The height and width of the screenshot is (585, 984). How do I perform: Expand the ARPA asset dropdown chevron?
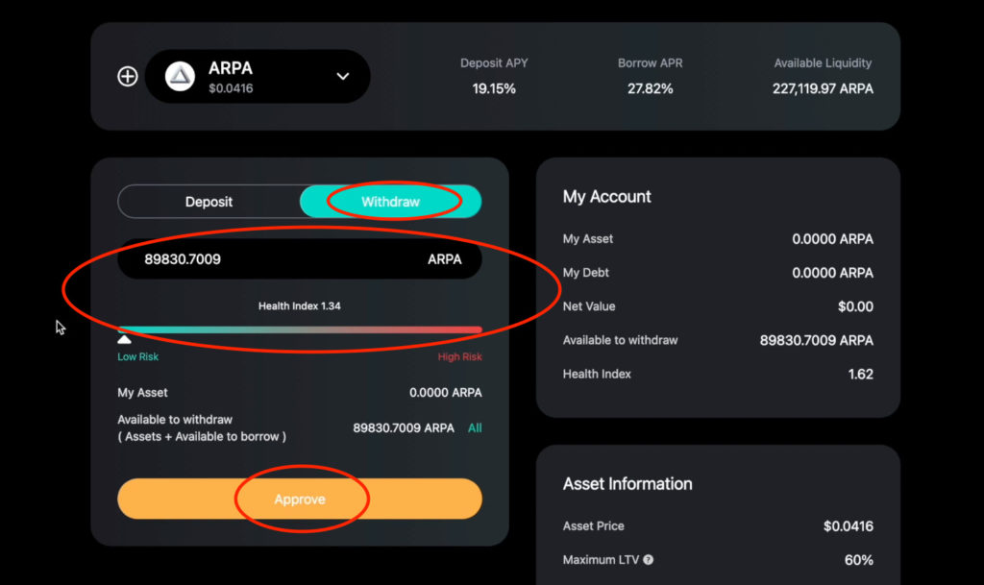pos(343,77)
